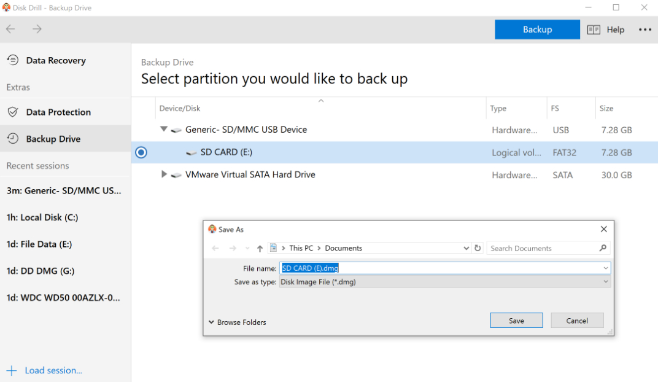Image resolution: width=658 pixels, height=382 pixels.
Task: Open Data Recovery in the sidebar
Action: (x=55, y=60)
